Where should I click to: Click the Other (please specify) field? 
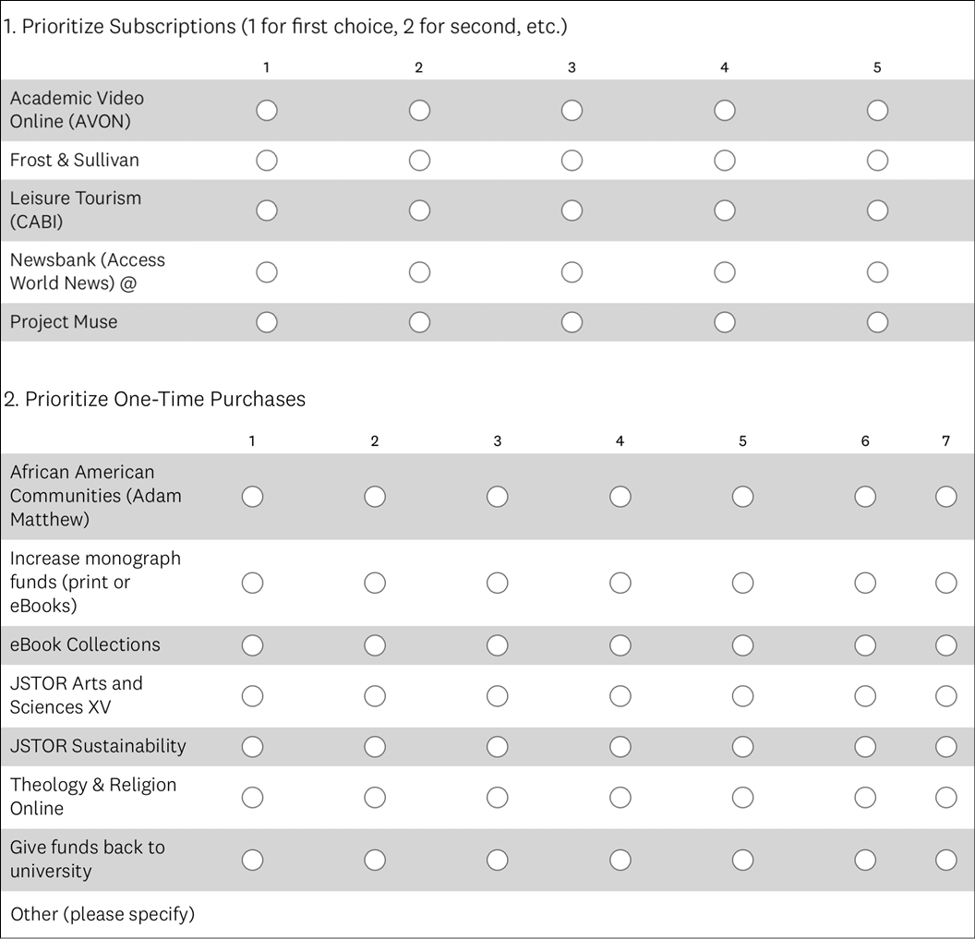tap(102, 915)
